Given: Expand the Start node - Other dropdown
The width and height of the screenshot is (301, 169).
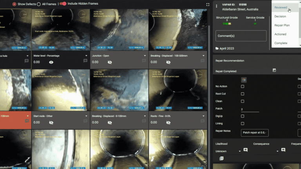Looking at the screenshot, I should click(86, 116).
